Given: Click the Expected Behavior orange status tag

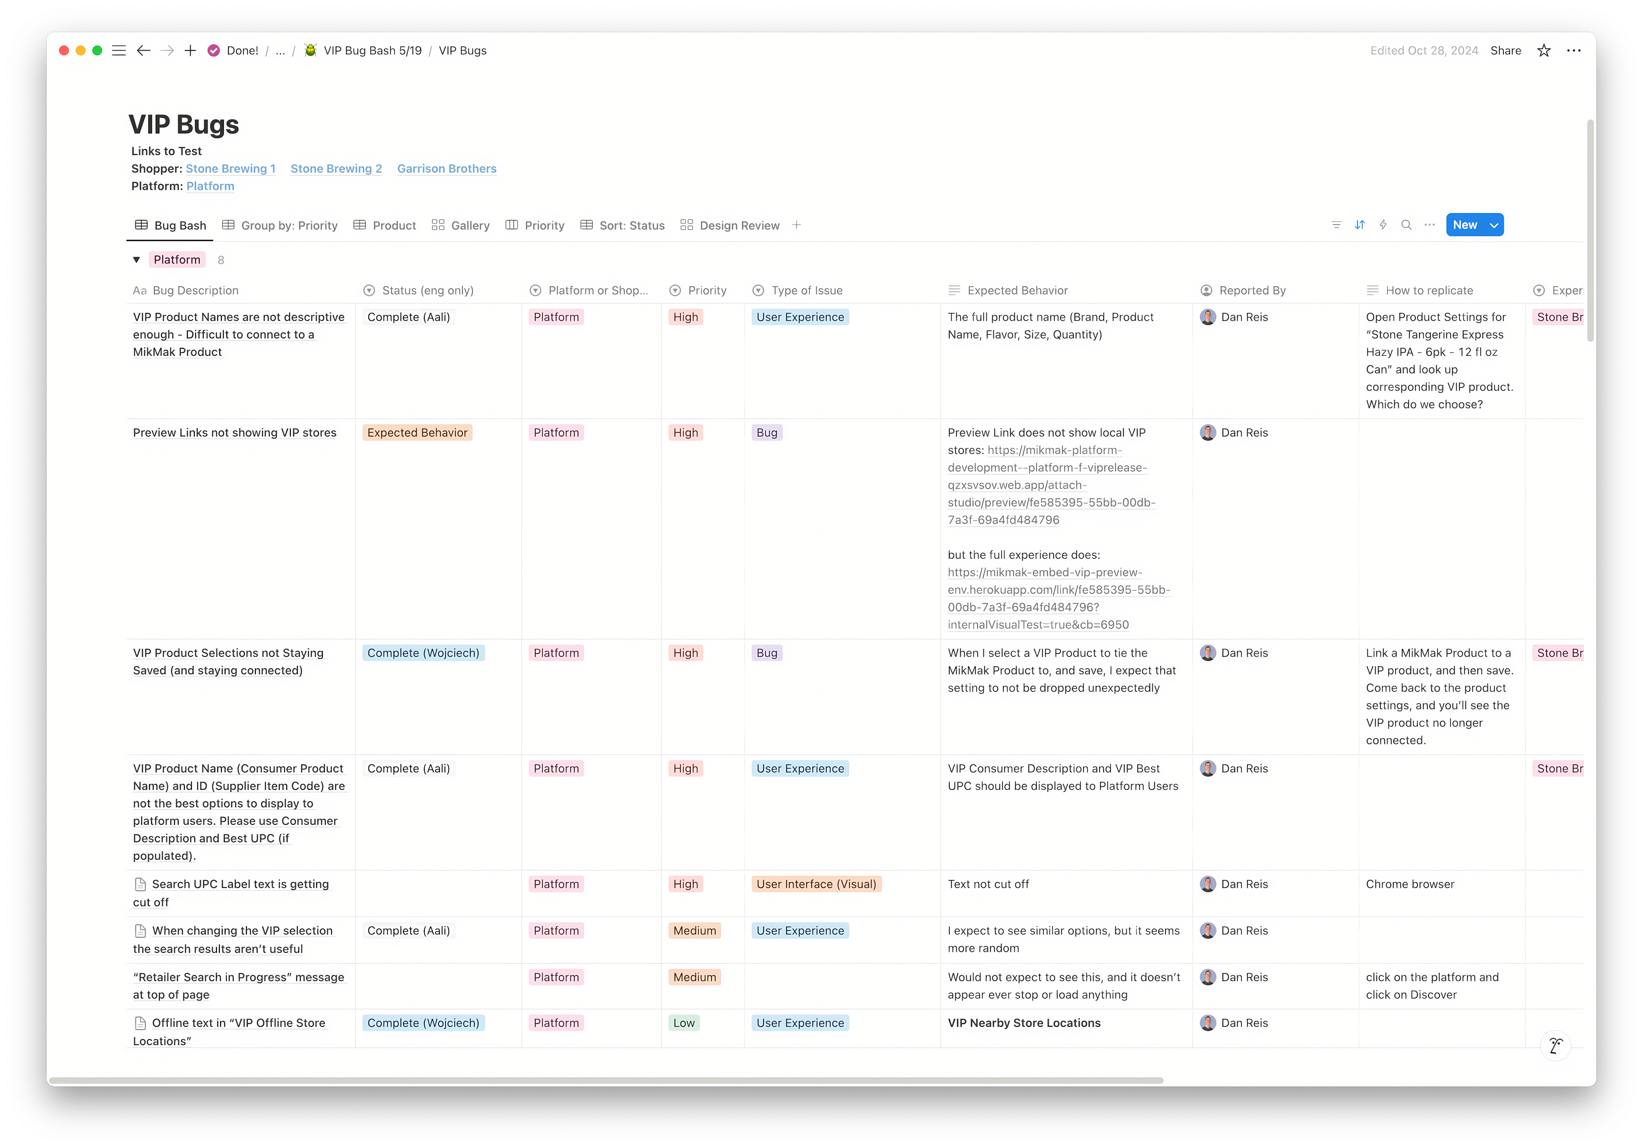Looking at the screenshot, I should pyautogui.click(x=417, y=432).
